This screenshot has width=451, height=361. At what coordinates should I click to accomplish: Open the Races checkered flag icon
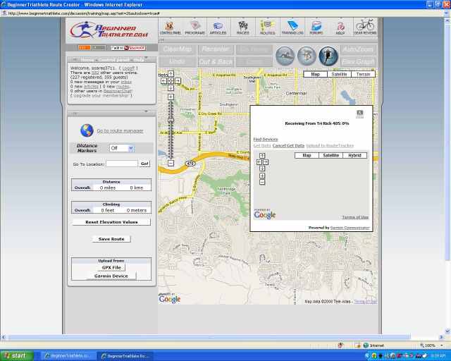click(243, 27)
